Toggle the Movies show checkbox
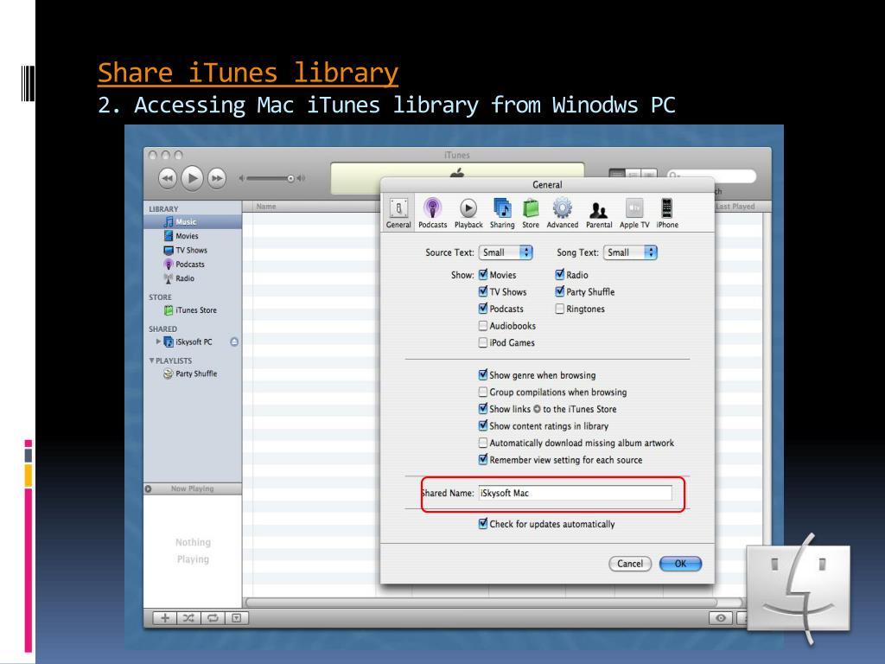This screenshot has height=664, width=885. (483, 274)
